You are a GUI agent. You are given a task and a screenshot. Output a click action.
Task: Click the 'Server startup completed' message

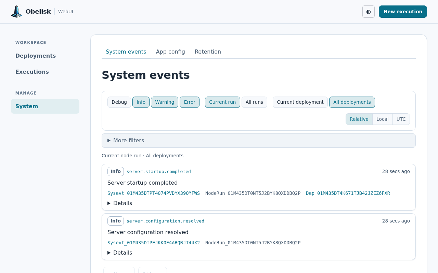[142, 183]
